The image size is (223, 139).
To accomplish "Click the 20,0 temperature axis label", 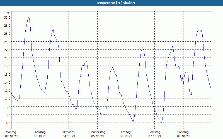I will (7, 58).
